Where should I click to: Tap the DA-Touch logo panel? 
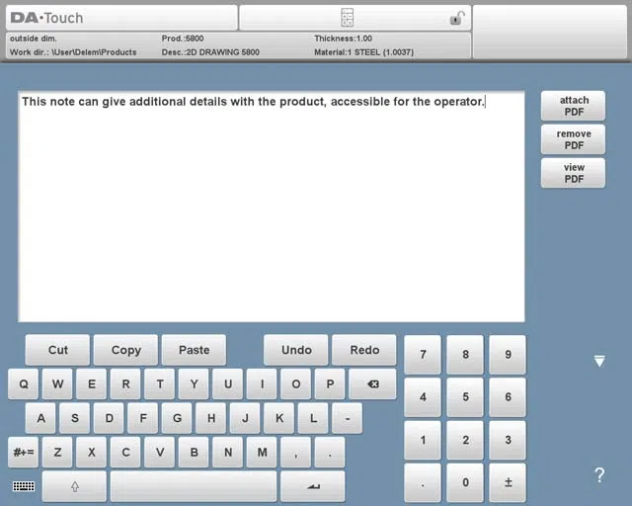tap(121, 18)
